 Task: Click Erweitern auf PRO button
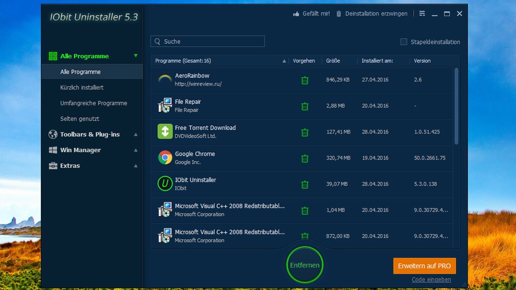coord(424,266)
